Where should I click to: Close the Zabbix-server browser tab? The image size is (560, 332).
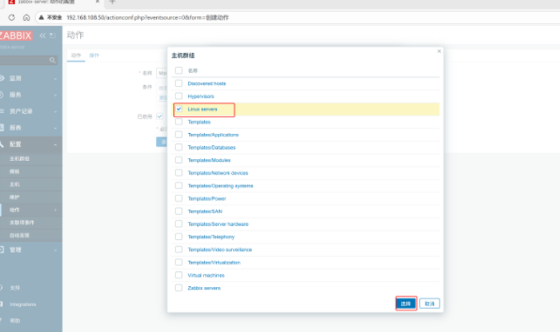(97, 1)
